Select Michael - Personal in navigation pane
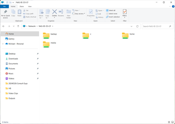The width and height of the screenshot is (175, 124). 16,44
